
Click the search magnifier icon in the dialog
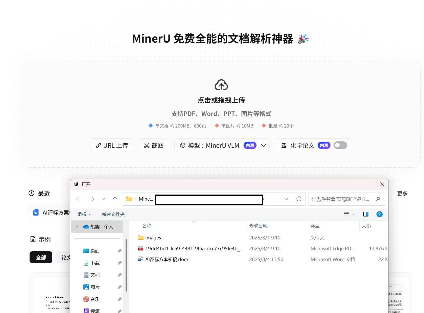click(378, 199)
